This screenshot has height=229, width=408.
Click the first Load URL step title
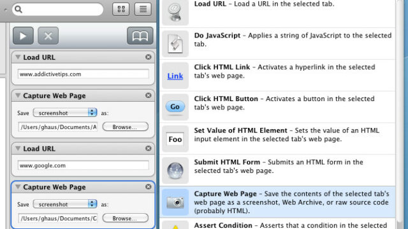(39, 57)
